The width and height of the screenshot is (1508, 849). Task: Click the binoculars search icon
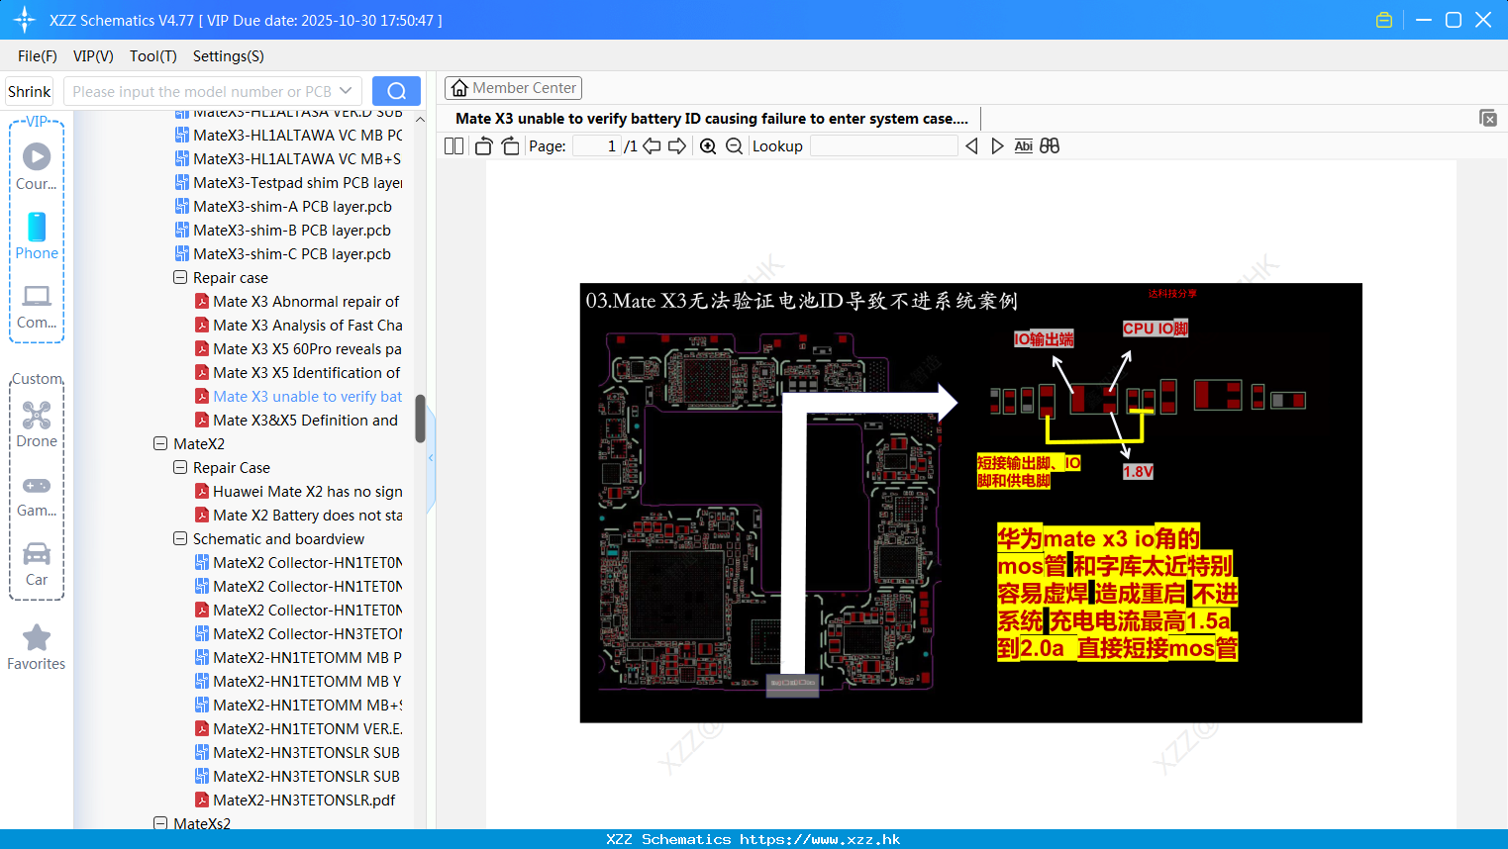pyautogui.click(x=1050, y=146)
